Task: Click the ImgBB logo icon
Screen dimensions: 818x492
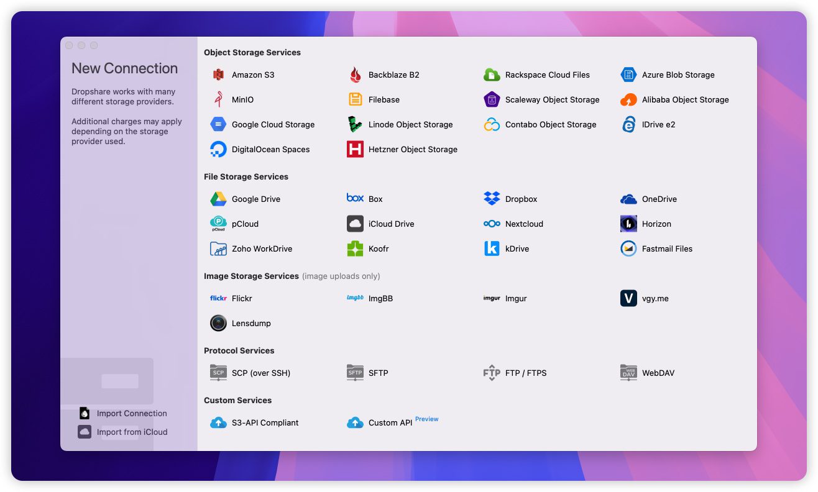Action: [355, 298]
